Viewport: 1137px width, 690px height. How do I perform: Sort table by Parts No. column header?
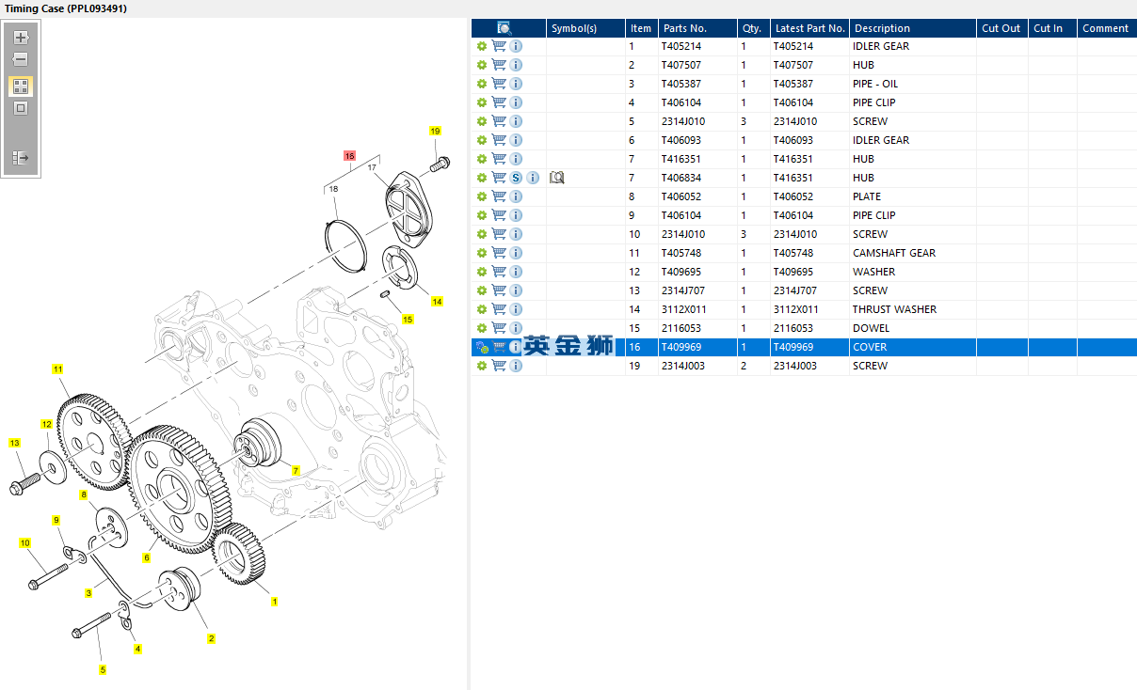pos(684,28)
